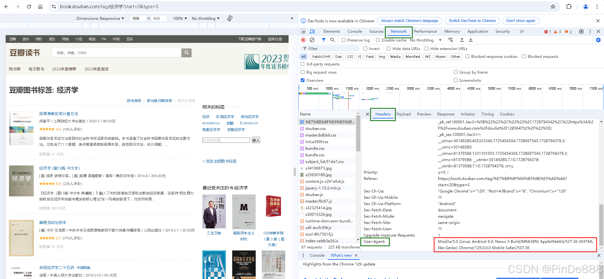The height and width of the screenshot is (279, 604).
Task: Open network search magnifier
Action: pyautogui.click(x=332, y=40)
